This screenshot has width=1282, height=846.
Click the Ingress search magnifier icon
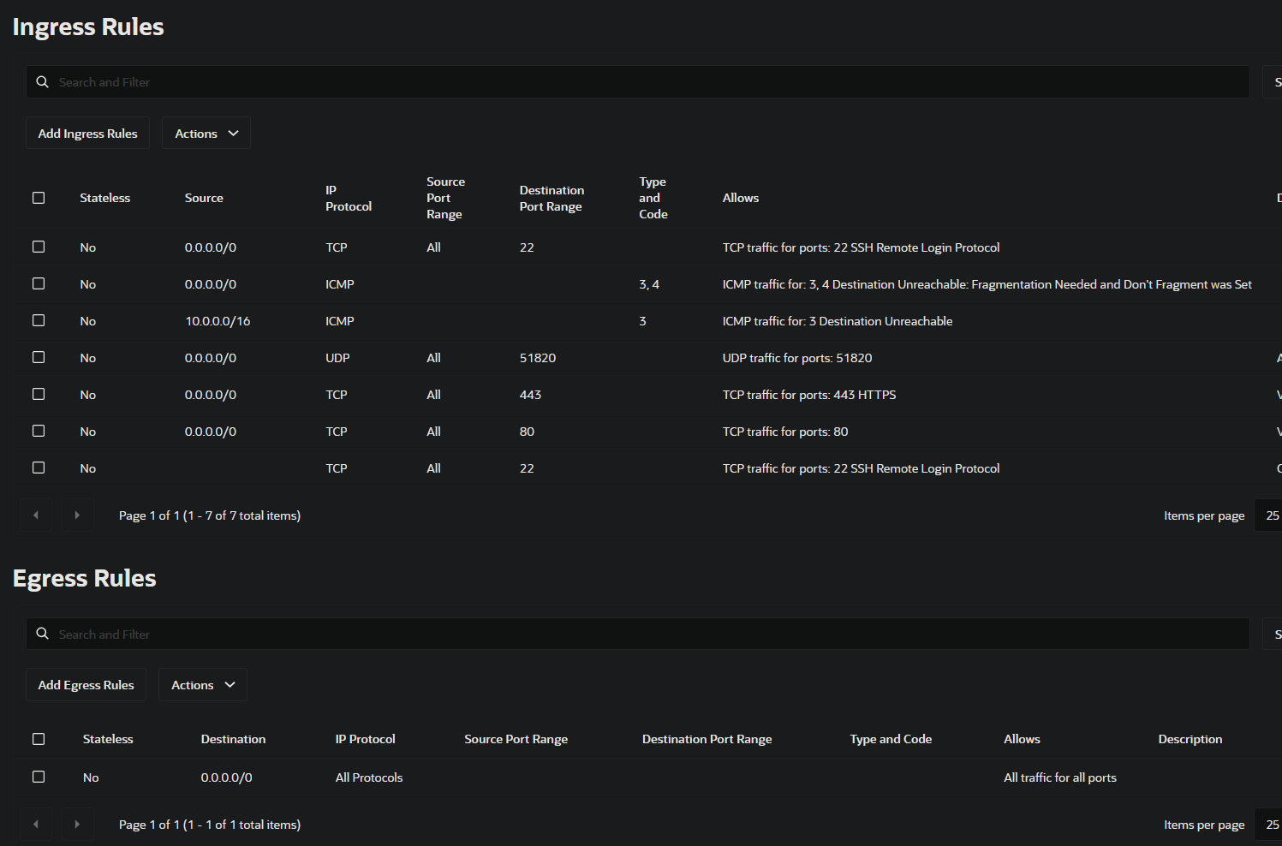[42, 82]
